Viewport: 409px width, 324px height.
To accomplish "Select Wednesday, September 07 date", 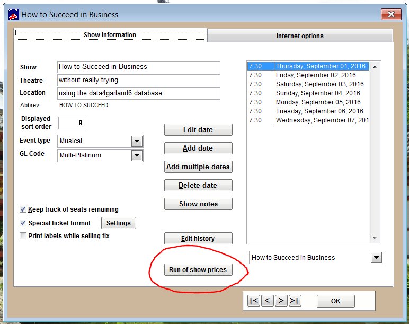I will coord(308,120).
